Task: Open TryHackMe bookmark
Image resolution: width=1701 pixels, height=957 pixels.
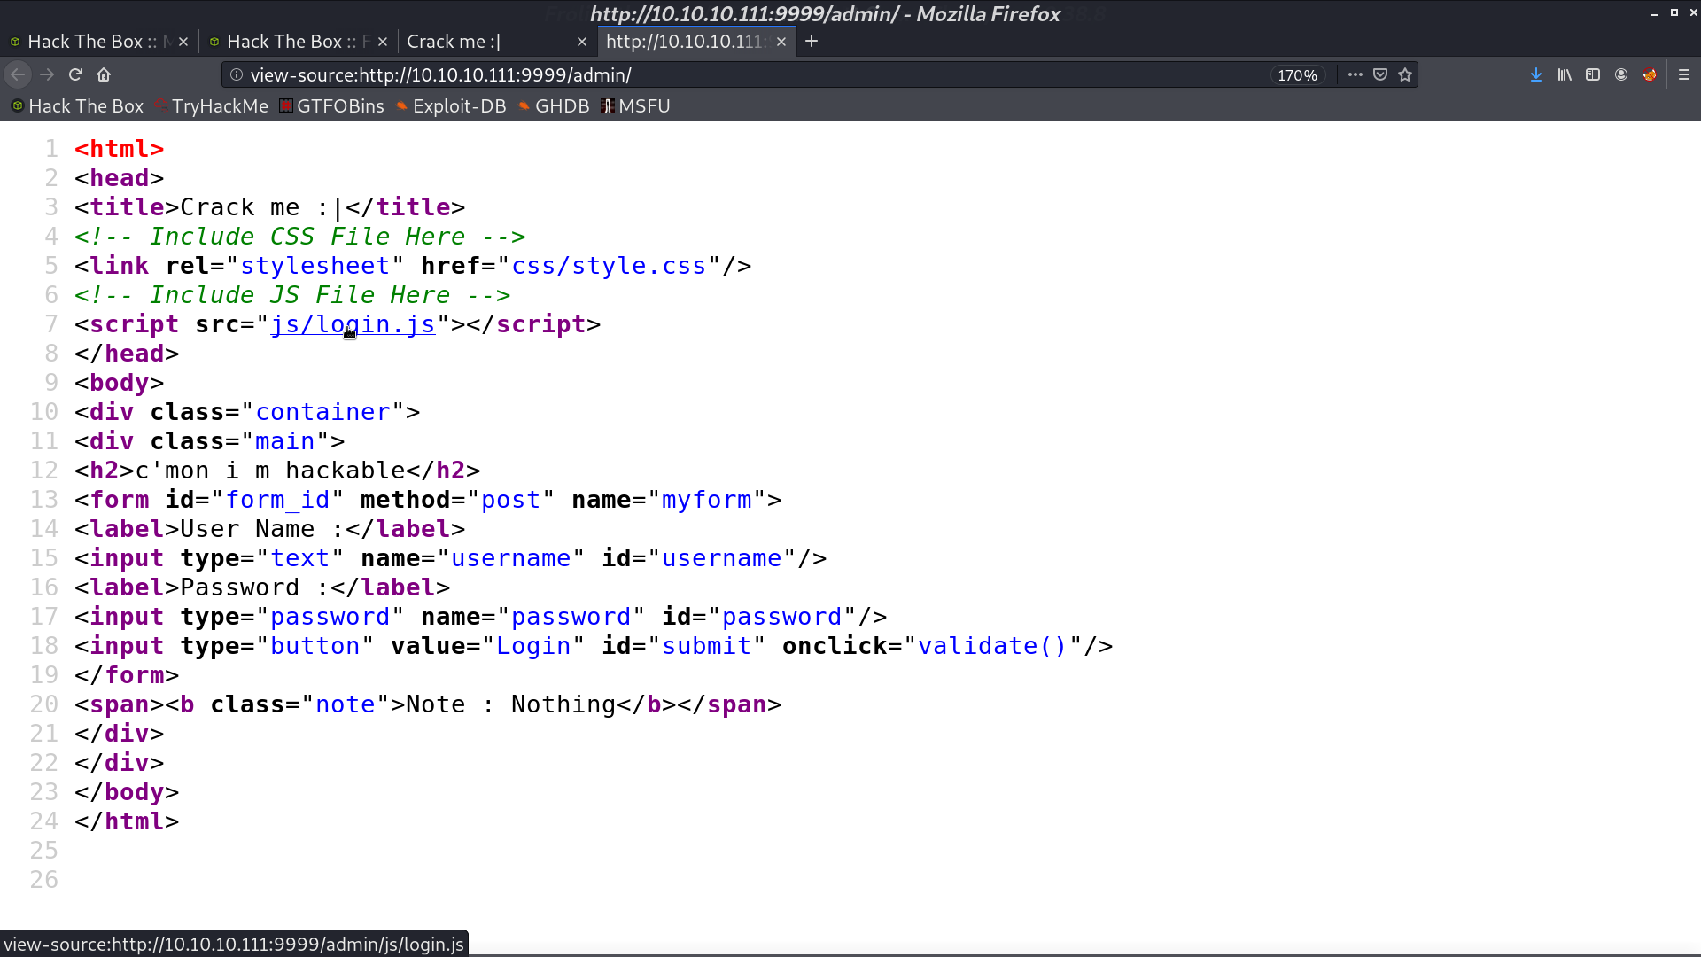Action: pyautogui.click(x=211, y=106)
